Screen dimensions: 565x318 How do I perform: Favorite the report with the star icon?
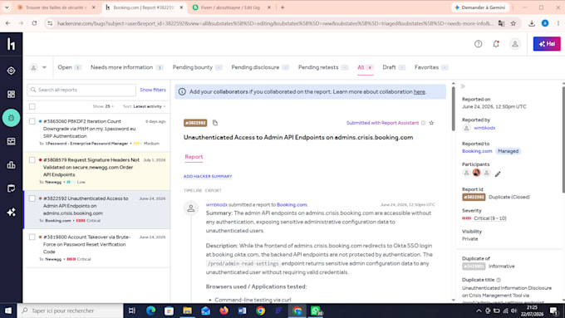pos(431,123)
